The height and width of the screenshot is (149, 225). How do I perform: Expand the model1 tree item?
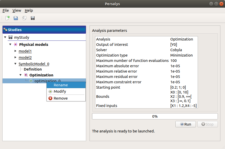point(15,51)
